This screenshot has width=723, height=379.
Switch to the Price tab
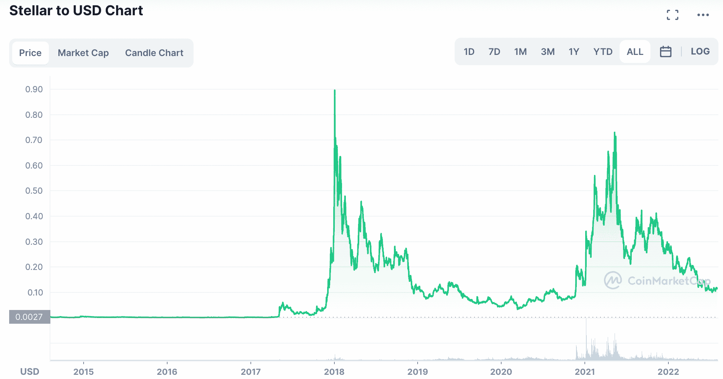pyautogui.click(x=31, y=53)
